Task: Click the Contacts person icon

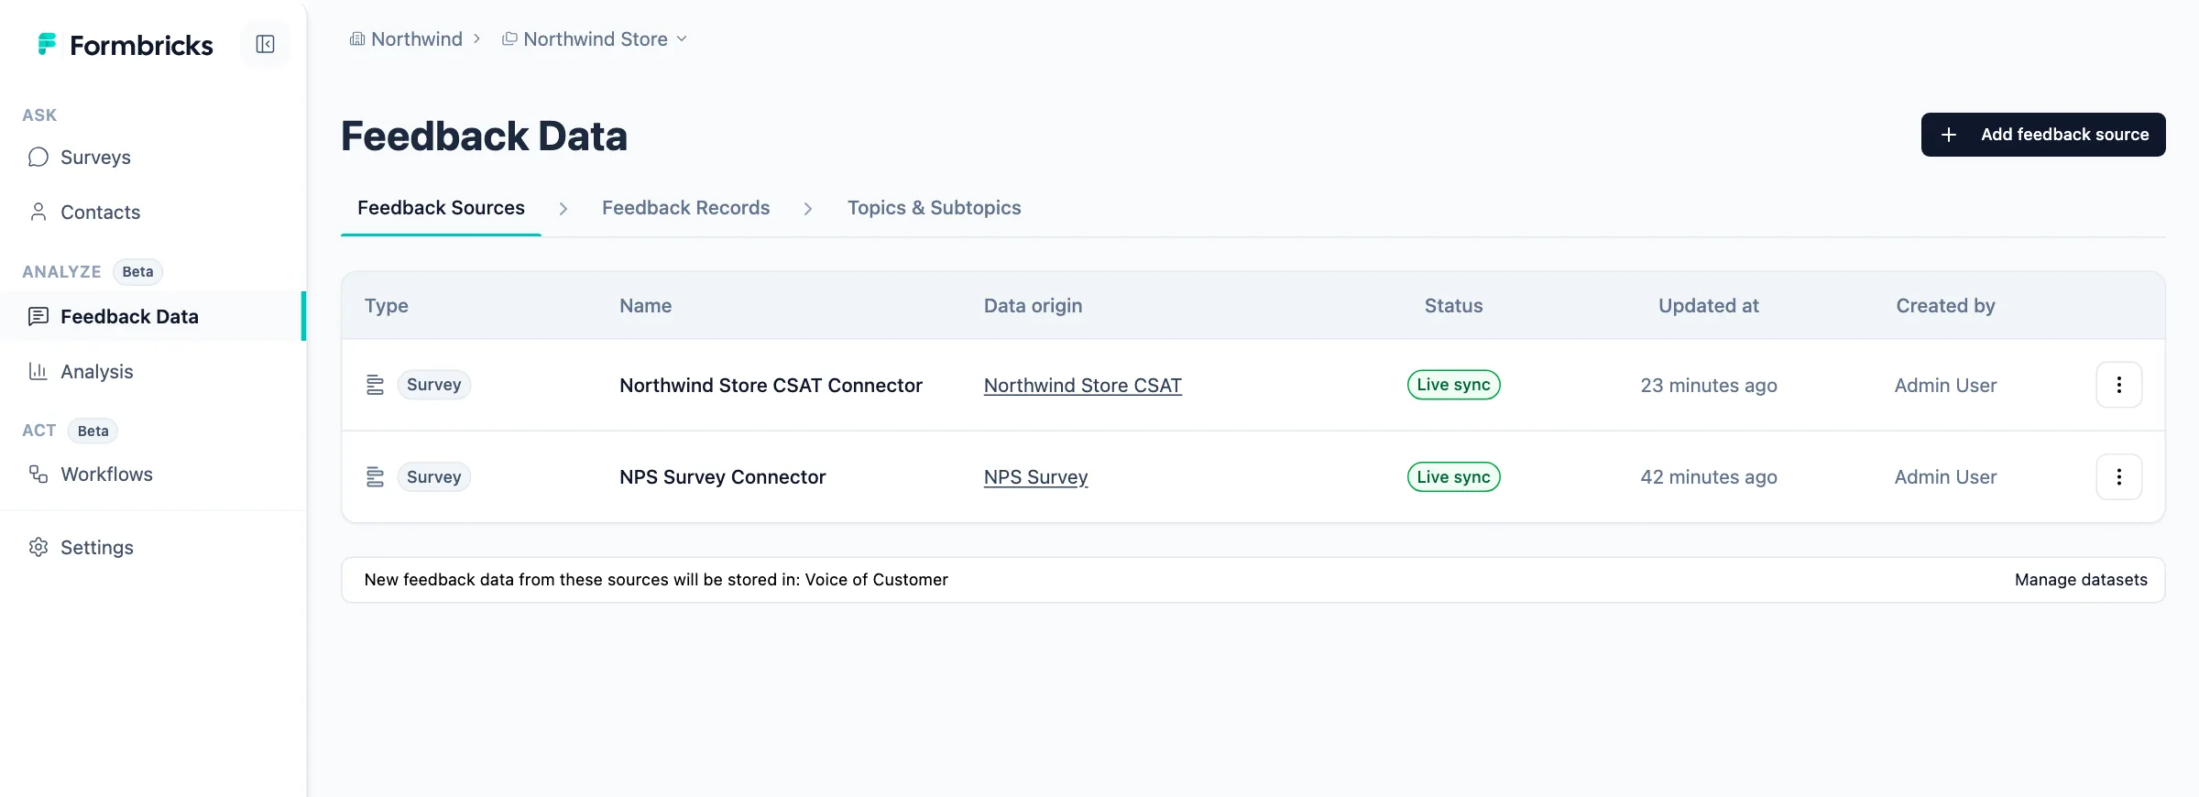Action: pos(38,213)
